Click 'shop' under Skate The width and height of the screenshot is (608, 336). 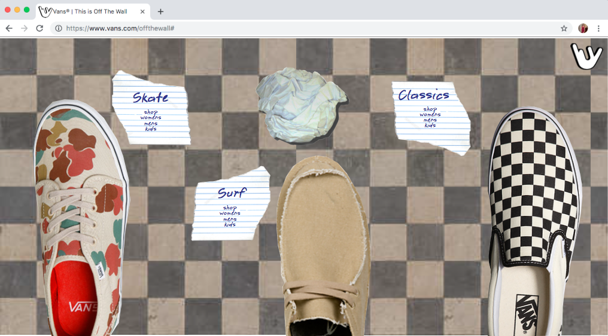point(151,112)
